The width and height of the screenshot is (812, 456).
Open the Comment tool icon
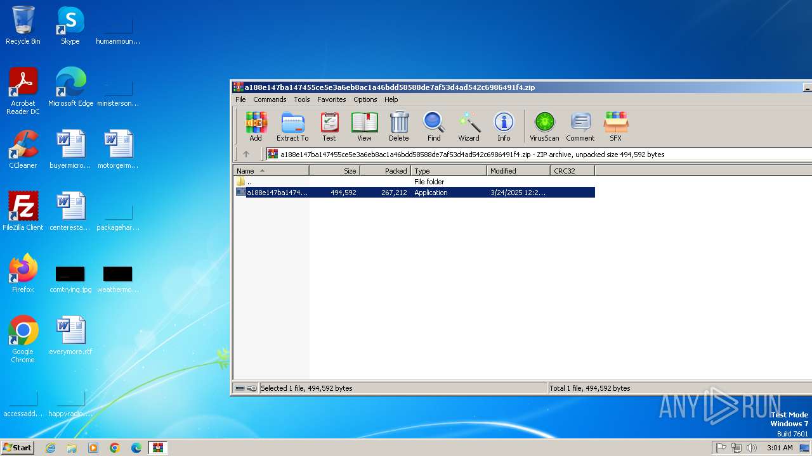(x=580, y=126)
